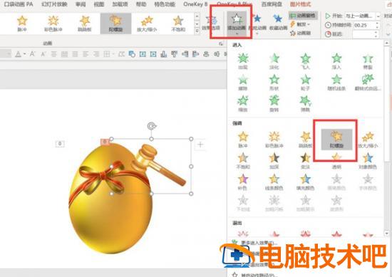Move ribbon animation gallery up one row
This screenshot has height=277, width=392.
click(197, 16)
